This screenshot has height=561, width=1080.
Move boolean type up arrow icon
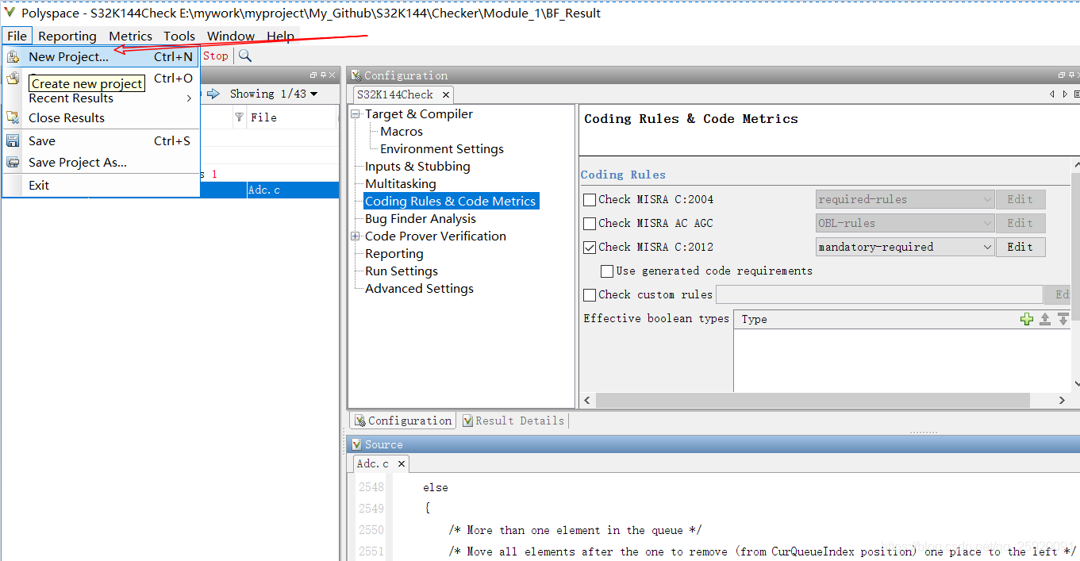(1045, 319)
